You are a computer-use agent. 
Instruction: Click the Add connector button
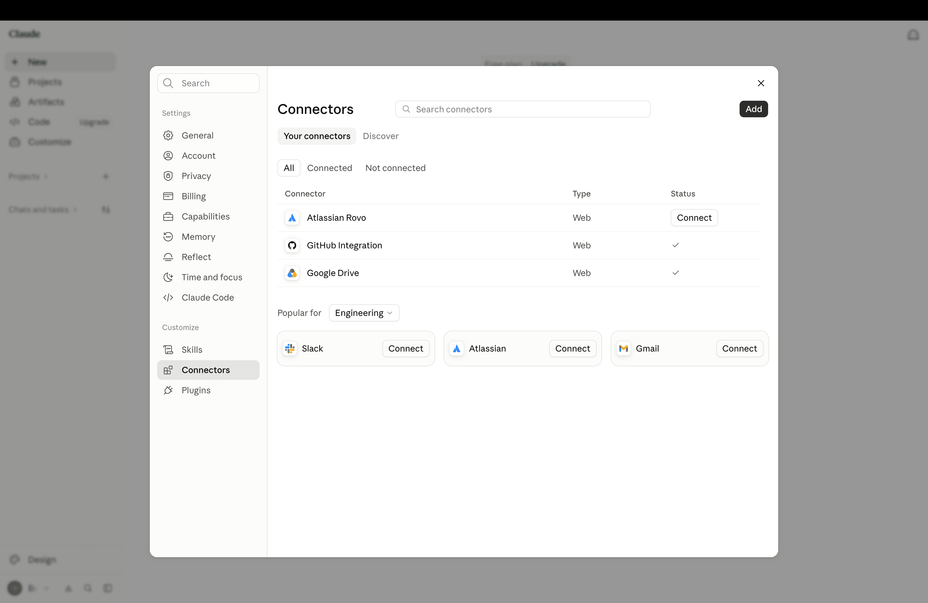pos(753,109)
